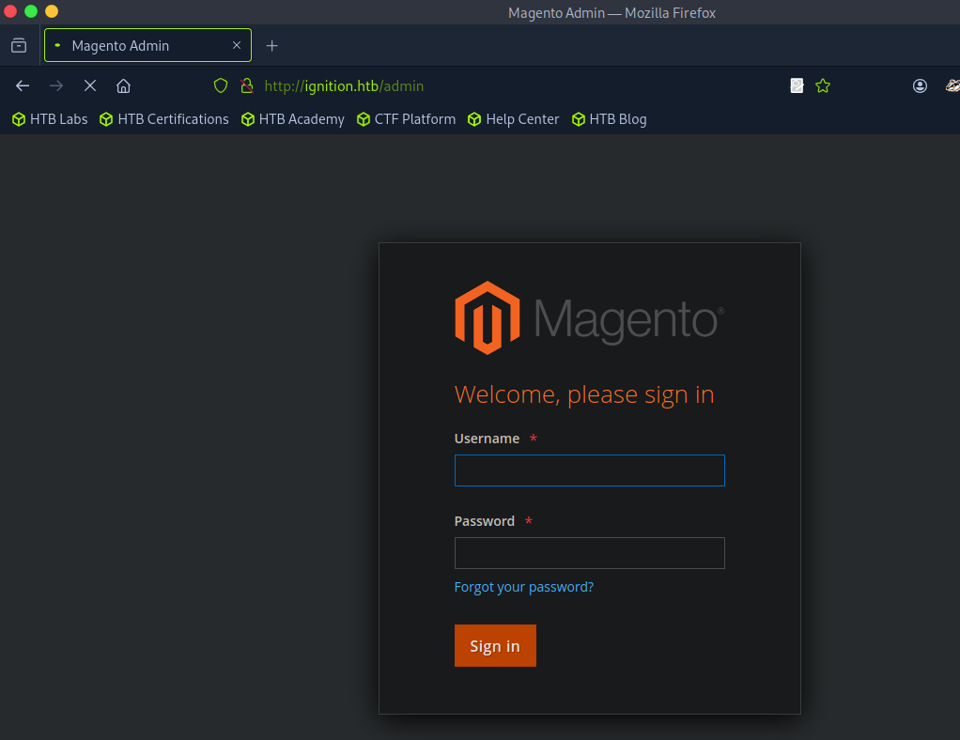
Task: Open a new tab with plus button
Action: (272, 45)
